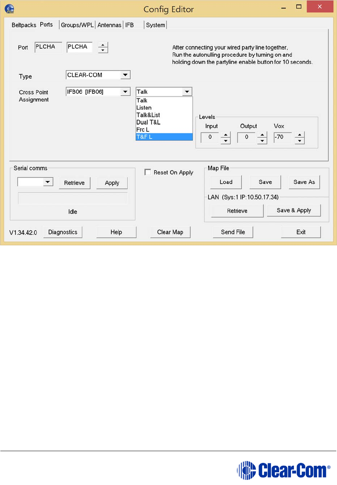
Task: Collapse the Talk mode dropdown arrow
Action: click(187, 92)
